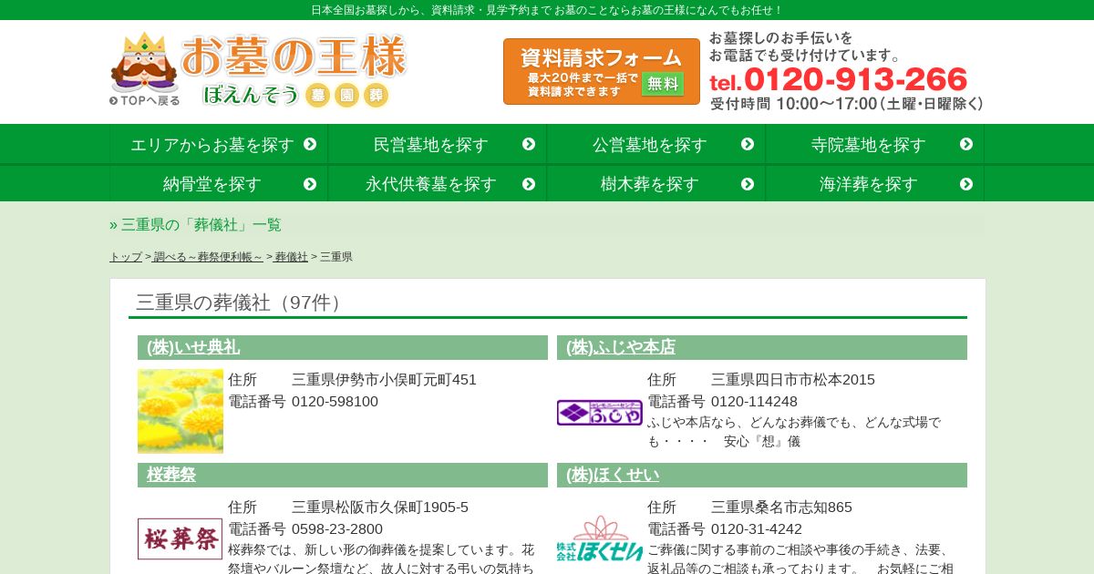Click the king mascot logo icon
1094x574 pixels.
pos(143,62)
